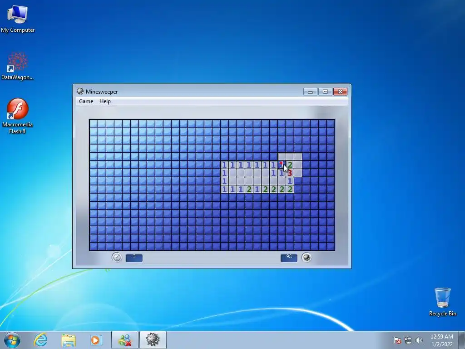The height and width of the screenshot is (349, 465).
Task: Click the remaining mines counter showing 98
Action: 289,258
